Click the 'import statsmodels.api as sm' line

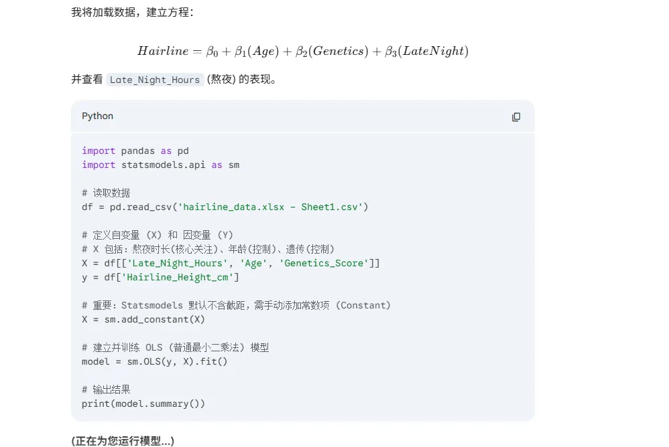pyautogui.click(x=160, y=165)
